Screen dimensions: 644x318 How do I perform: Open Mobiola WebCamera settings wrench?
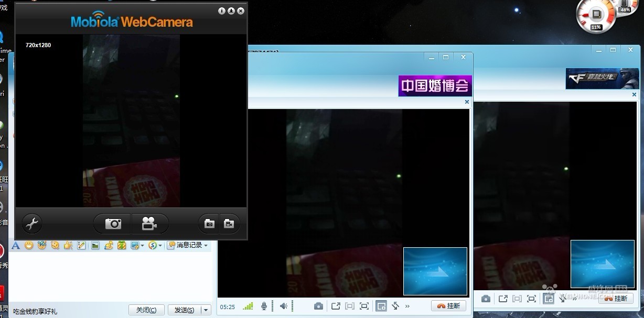32,224
